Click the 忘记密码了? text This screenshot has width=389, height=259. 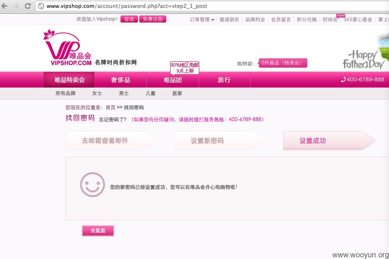pos(113,119)
